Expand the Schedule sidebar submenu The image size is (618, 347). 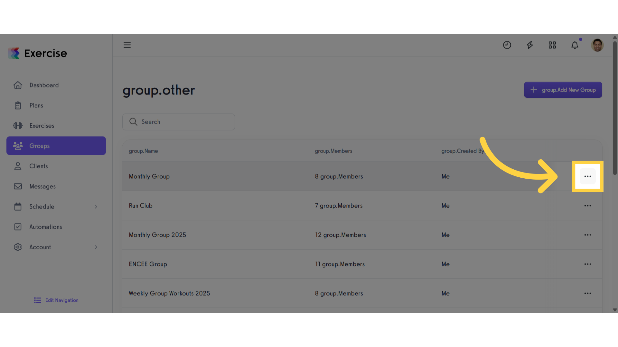coord(96,207)
